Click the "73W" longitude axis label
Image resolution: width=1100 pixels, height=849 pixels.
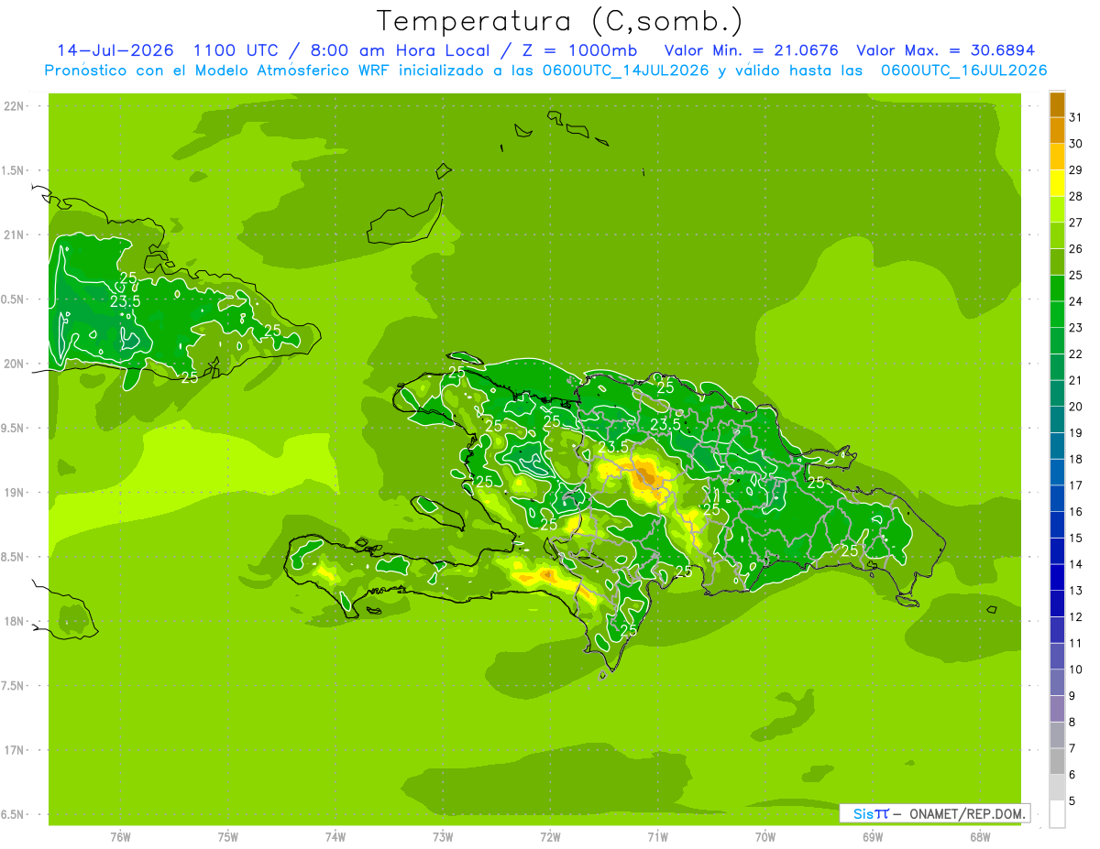pos(443,837)
